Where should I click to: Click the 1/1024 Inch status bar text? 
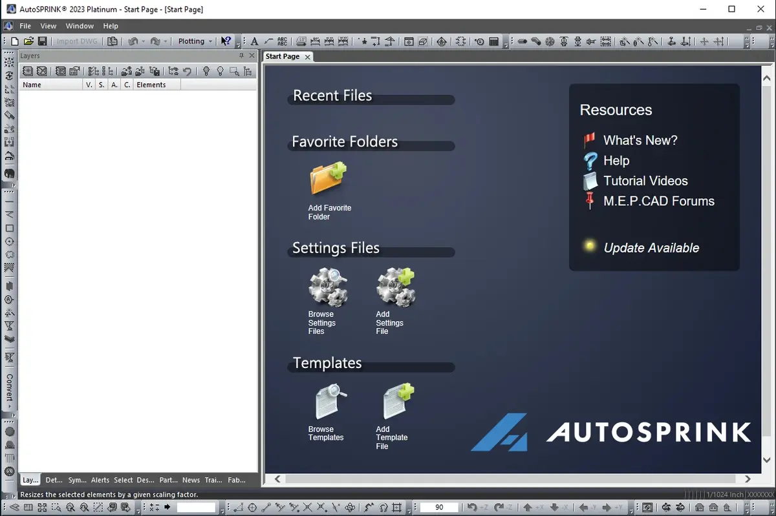(726, 495)
